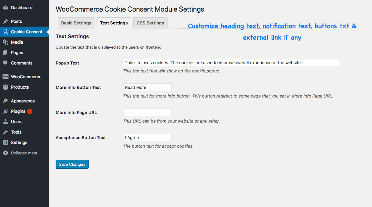Image resolution: width=372 pixels, height=207 pixels.
Task: Open the Plugins menu icon
Action: pos(6,111)
